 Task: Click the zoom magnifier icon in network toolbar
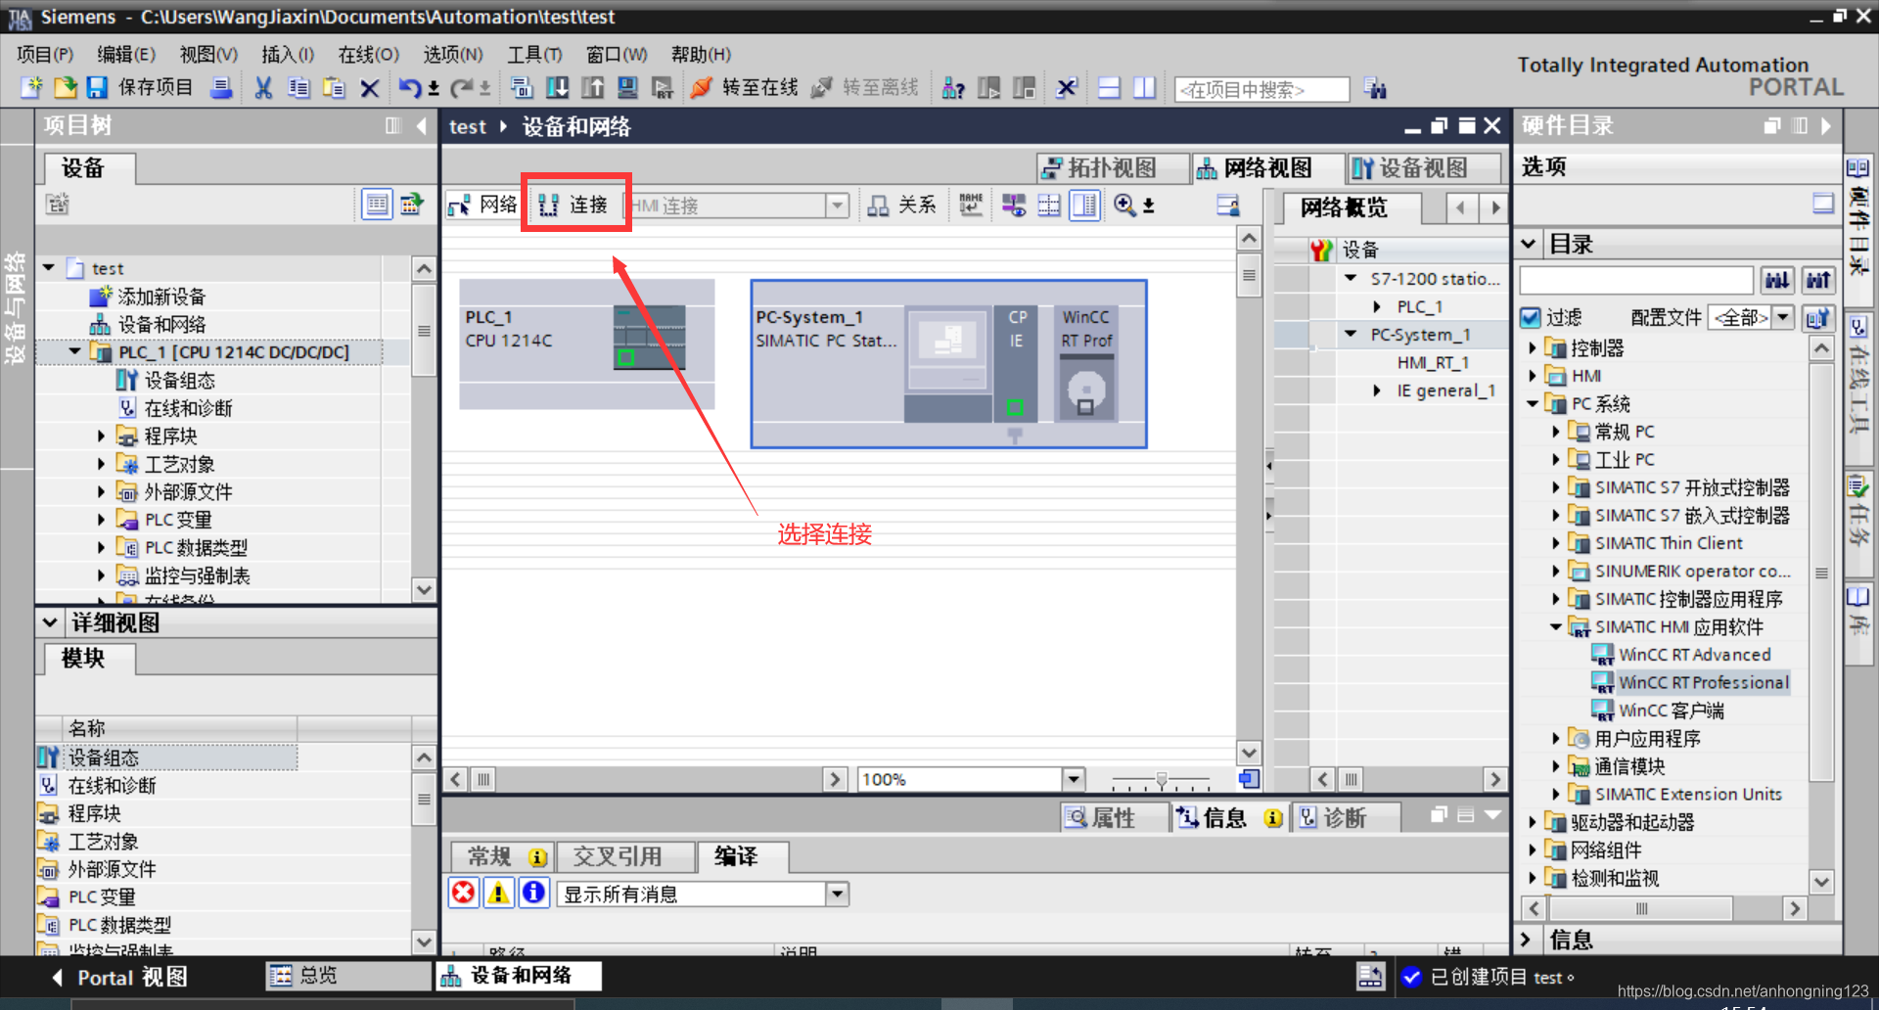pyautogui.click(x=1125, y=205)
